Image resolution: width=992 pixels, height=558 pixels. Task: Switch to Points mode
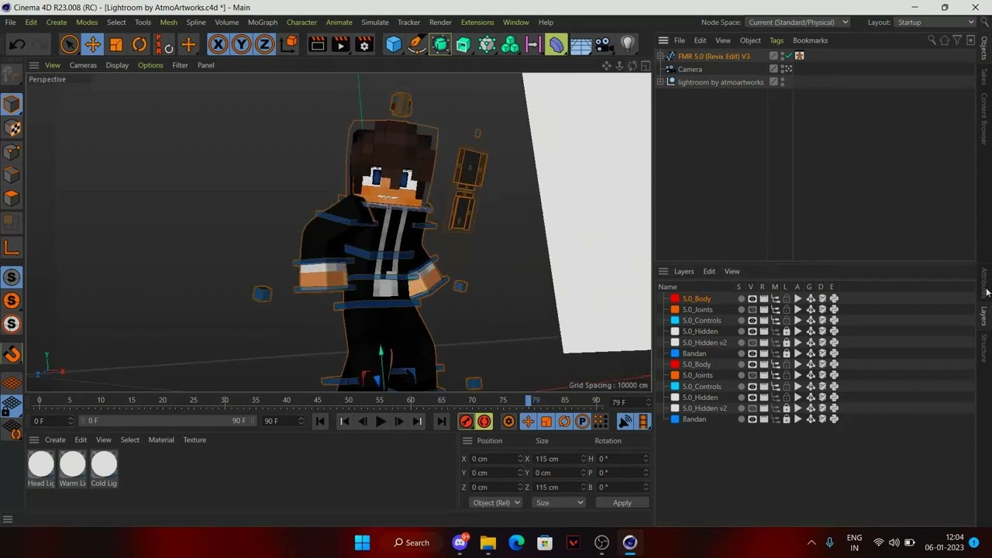click(12, 151)
